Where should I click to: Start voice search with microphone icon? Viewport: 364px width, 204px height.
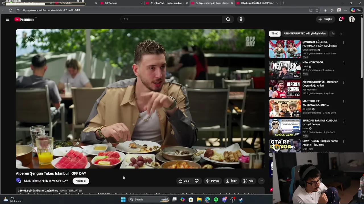[241, 19]
